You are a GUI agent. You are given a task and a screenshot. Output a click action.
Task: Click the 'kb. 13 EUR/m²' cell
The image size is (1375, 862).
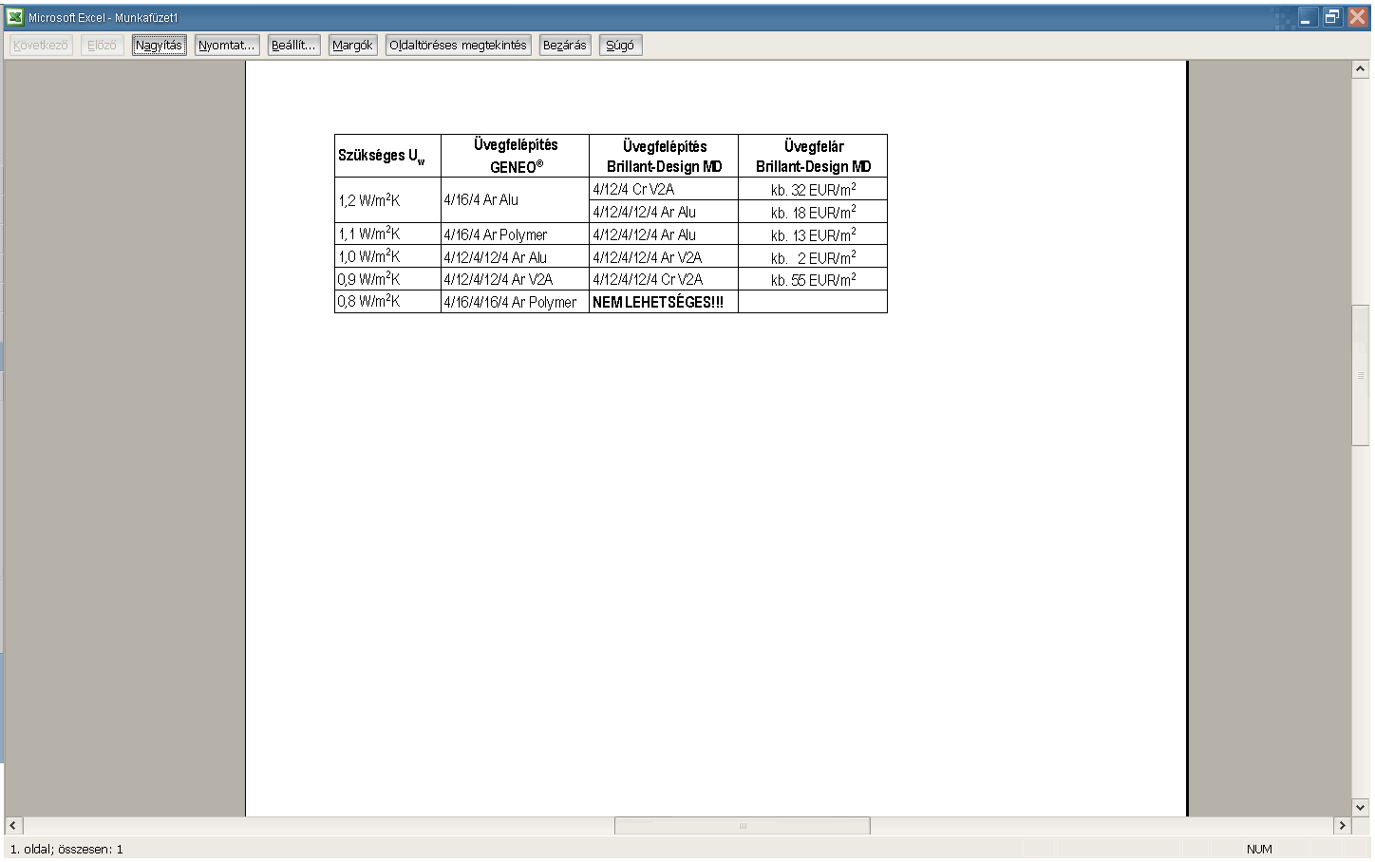click(813, 234)
